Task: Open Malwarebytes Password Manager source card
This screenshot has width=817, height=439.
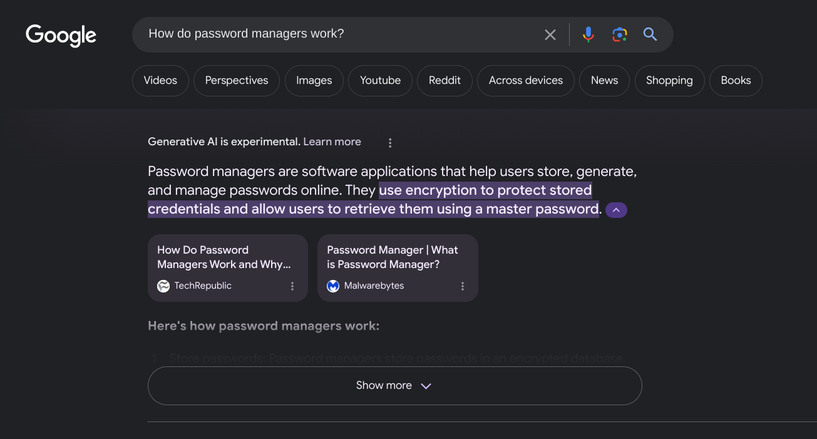Action: click(393, 257)
